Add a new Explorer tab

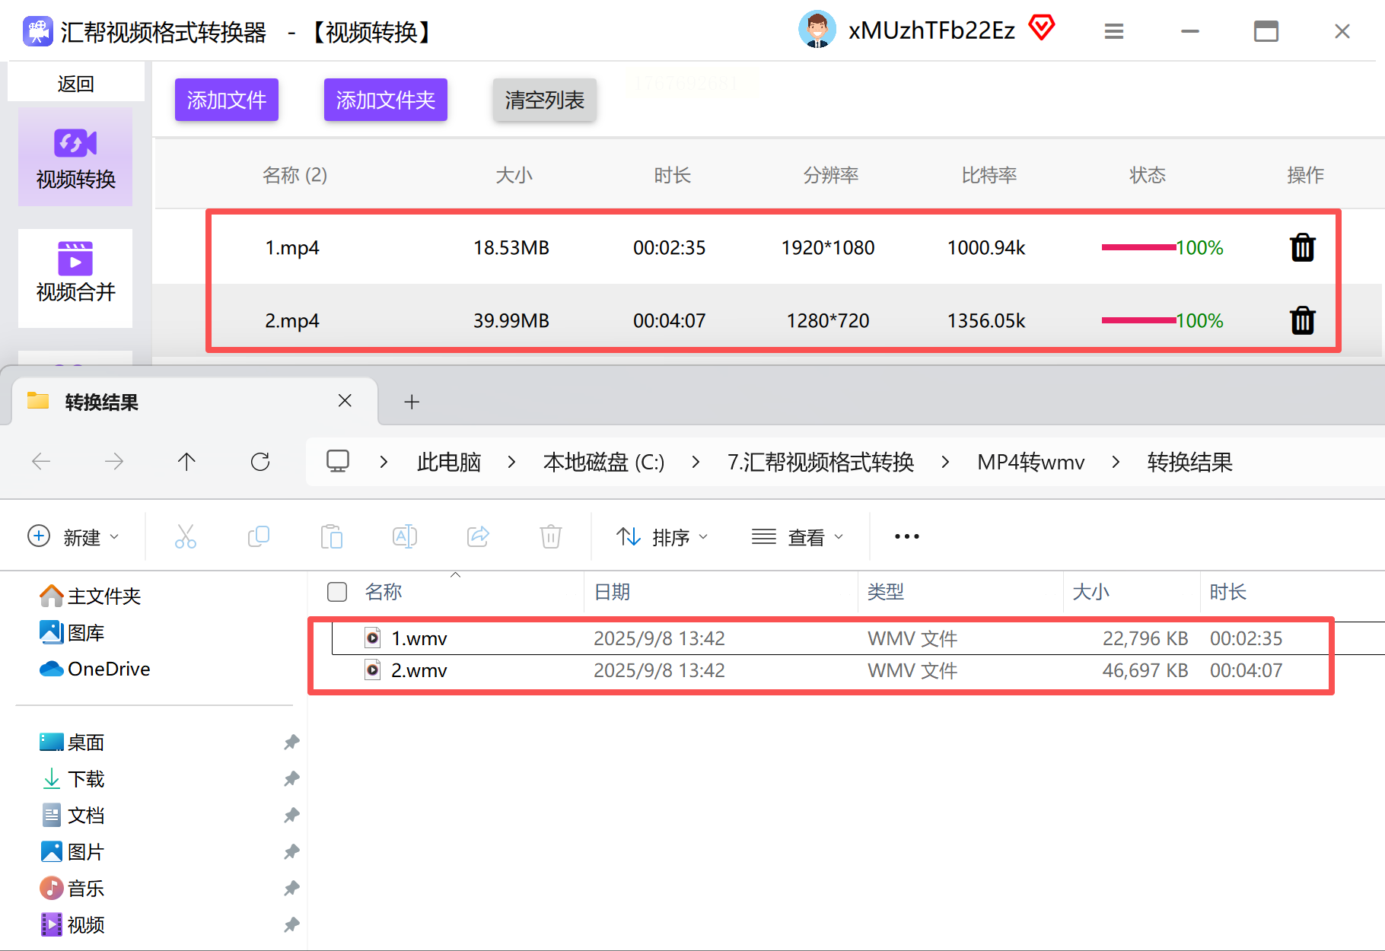pyautogui.click(x=412, y=402)
